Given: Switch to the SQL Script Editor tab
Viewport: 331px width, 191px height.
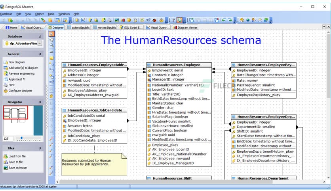Looking at the screenshot, I should pos(131,28).
